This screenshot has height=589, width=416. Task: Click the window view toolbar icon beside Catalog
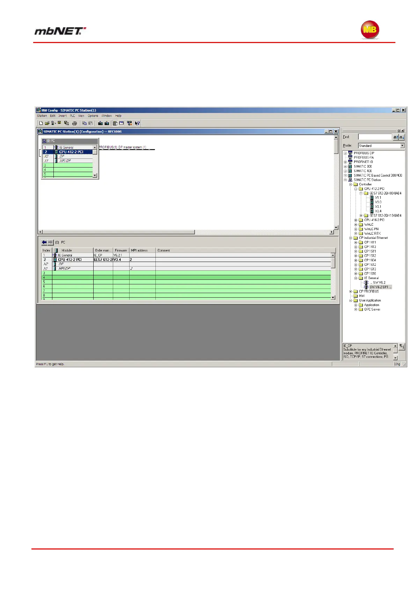click(x=122, y=123)
